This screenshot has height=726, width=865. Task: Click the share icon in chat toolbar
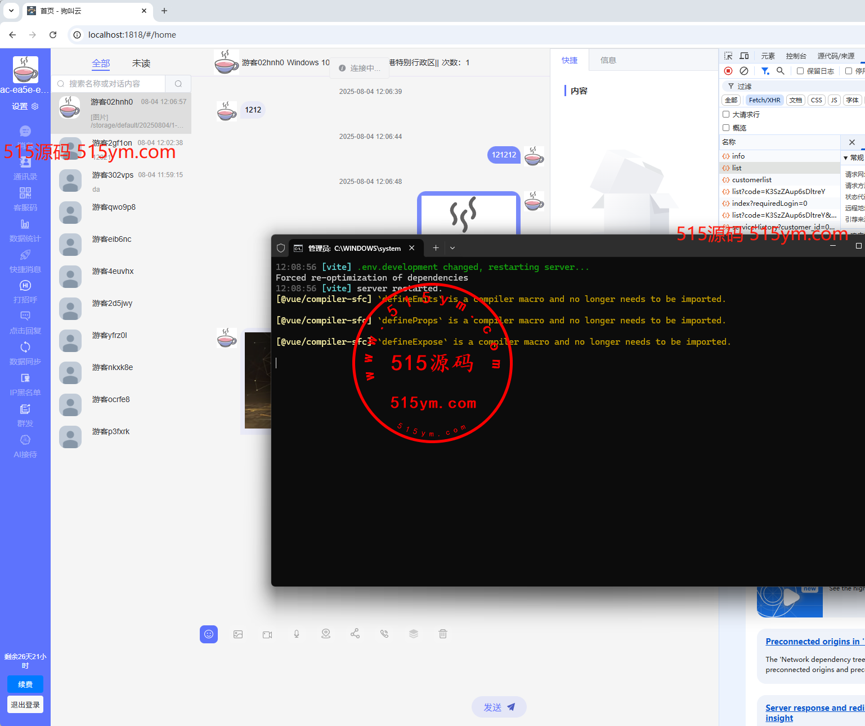[355, 634]
